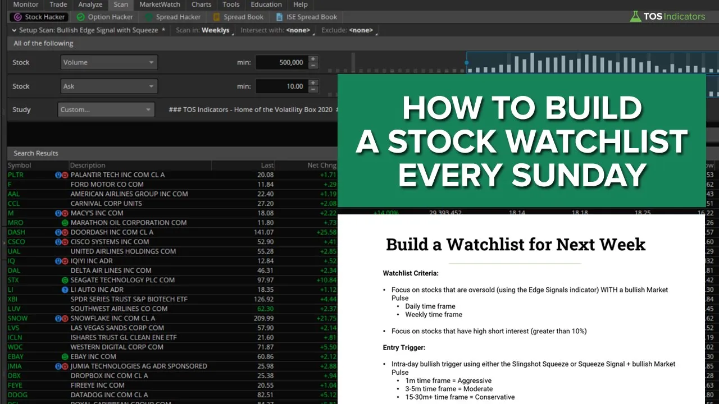Click the TOS Indicators study code text
The height and width of the screenshot is (404, 719).
click(x=253, y=109)
